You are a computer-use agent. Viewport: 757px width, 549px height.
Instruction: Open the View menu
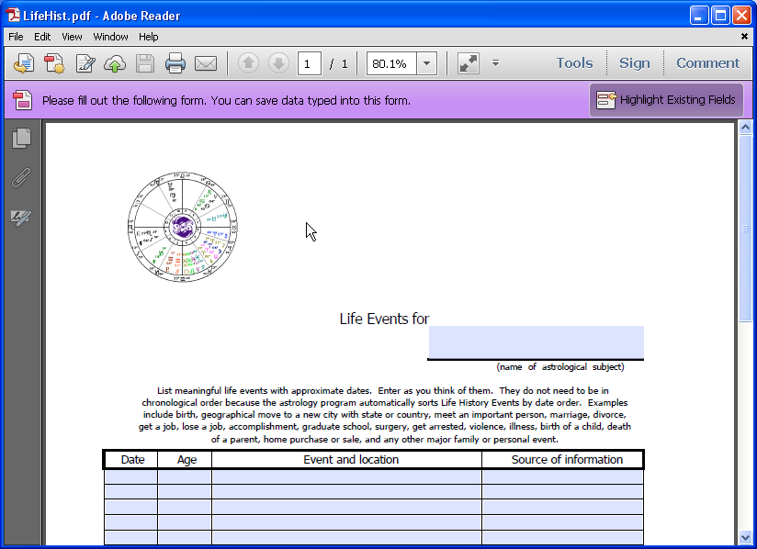point(72,37)
